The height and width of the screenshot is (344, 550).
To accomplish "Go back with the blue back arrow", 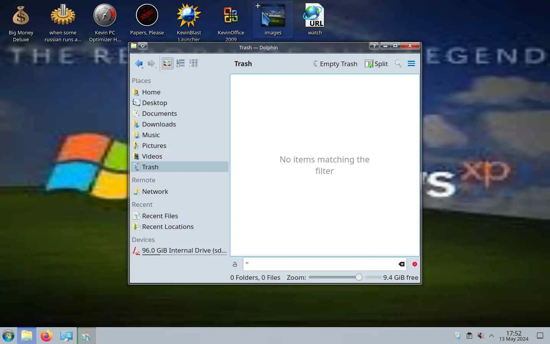I will pos(139,63).
